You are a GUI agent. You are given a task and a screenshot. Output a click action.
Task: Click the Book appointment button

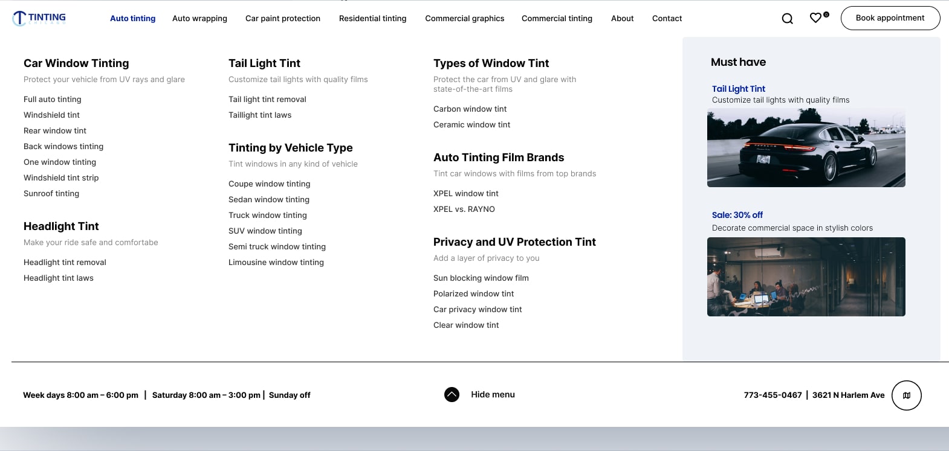tap(890, 18)
